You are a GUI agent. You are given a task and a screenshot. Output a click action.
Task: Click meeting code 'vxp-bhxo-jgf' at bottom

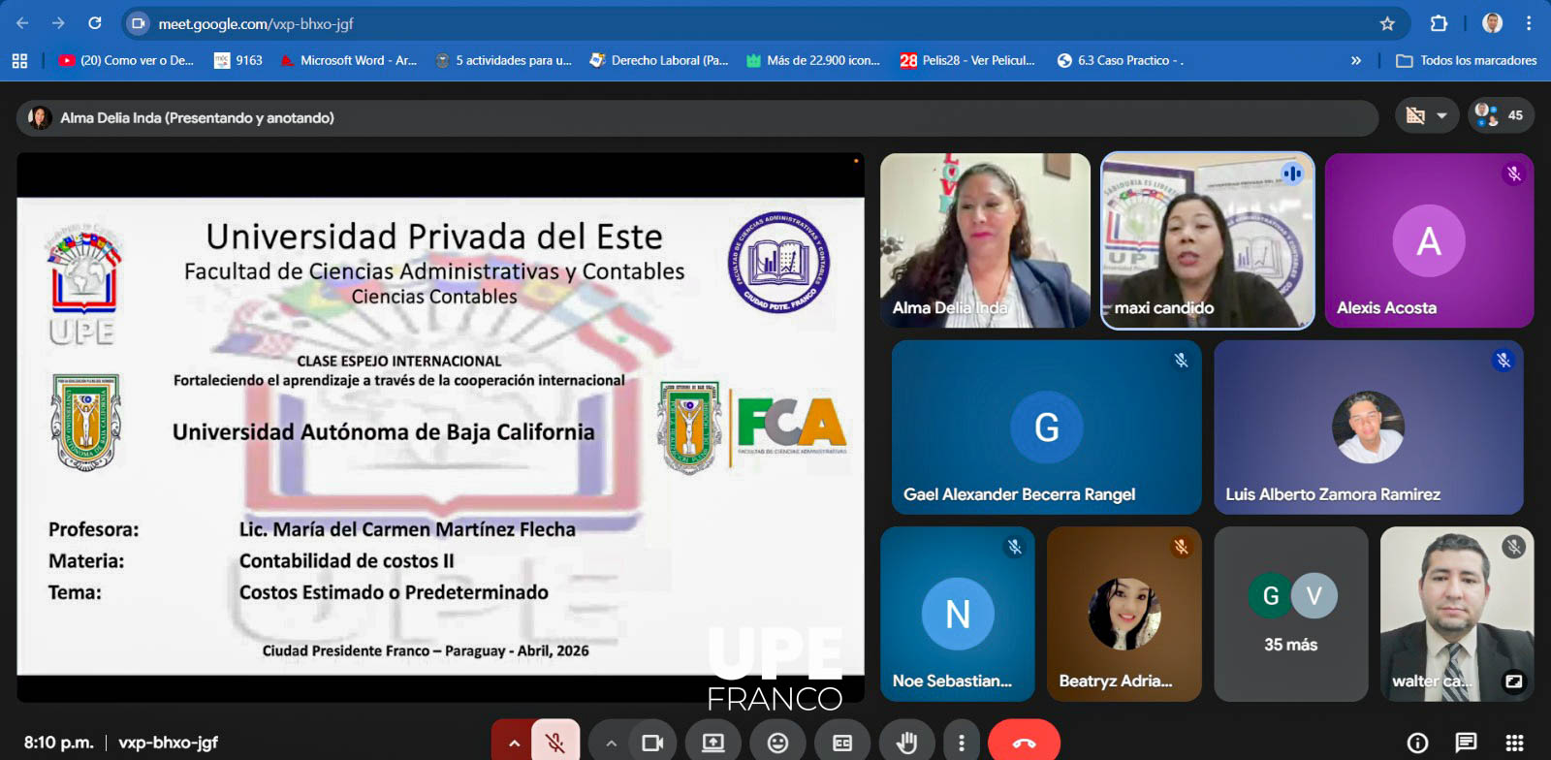pos(168,743)
